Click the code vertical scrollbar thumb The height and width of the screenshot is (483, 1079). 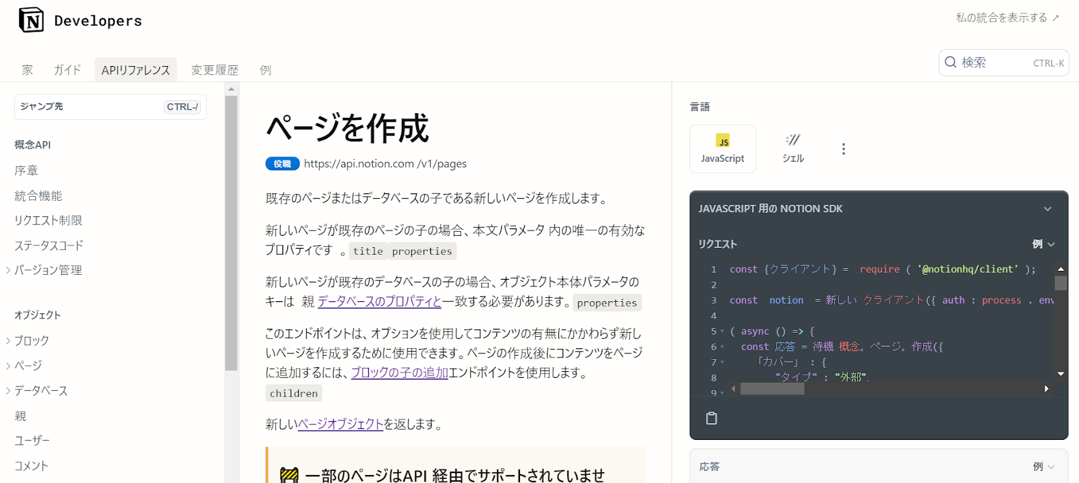point(1061,283)
